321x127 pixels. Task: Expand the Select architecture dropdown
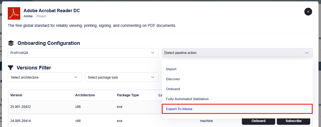click(x=44, y=77)
